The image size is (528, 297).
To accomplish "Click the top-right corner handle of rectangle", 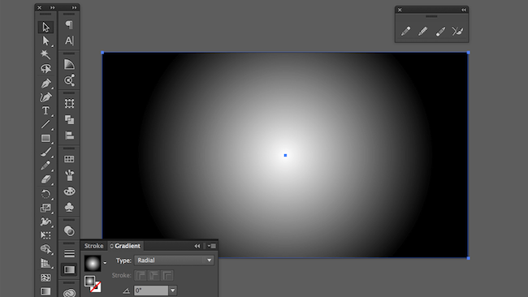I will 468,53.
